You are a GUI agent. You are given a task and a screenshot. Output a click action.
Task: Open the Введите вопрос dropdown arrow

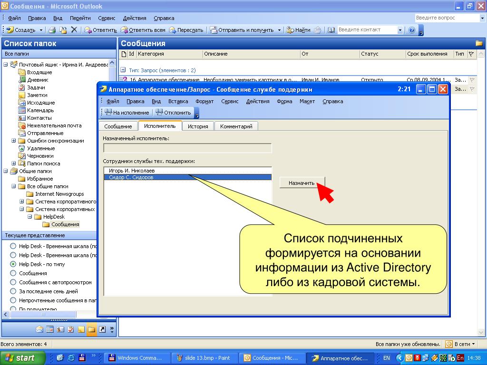pyautogui.click(x=482, y=19)
